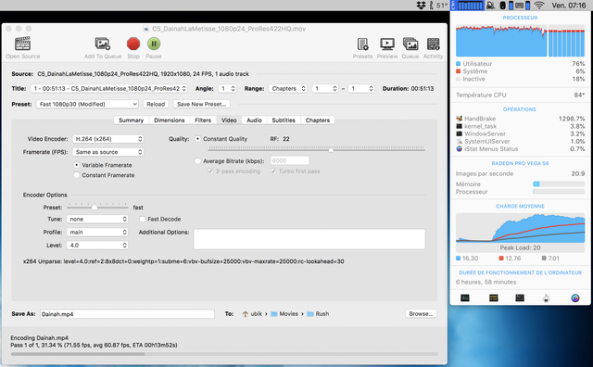593x367 pixels.
Task: Open the end chapter dropdown
Action: (x=361, y=89)
